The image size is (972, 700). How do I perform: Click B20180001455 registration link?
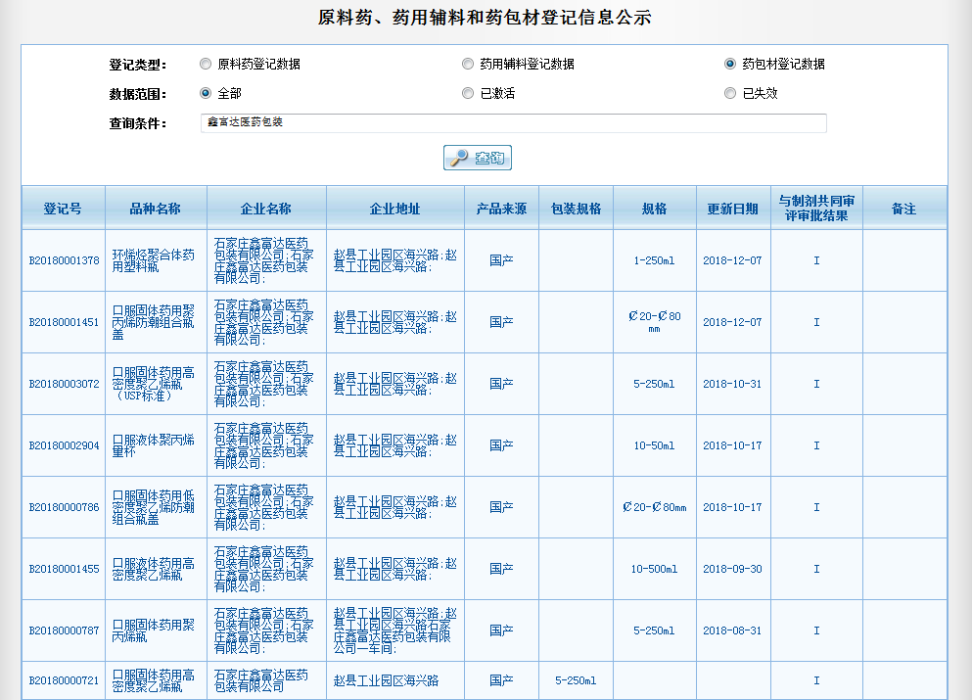click(64, 569)
